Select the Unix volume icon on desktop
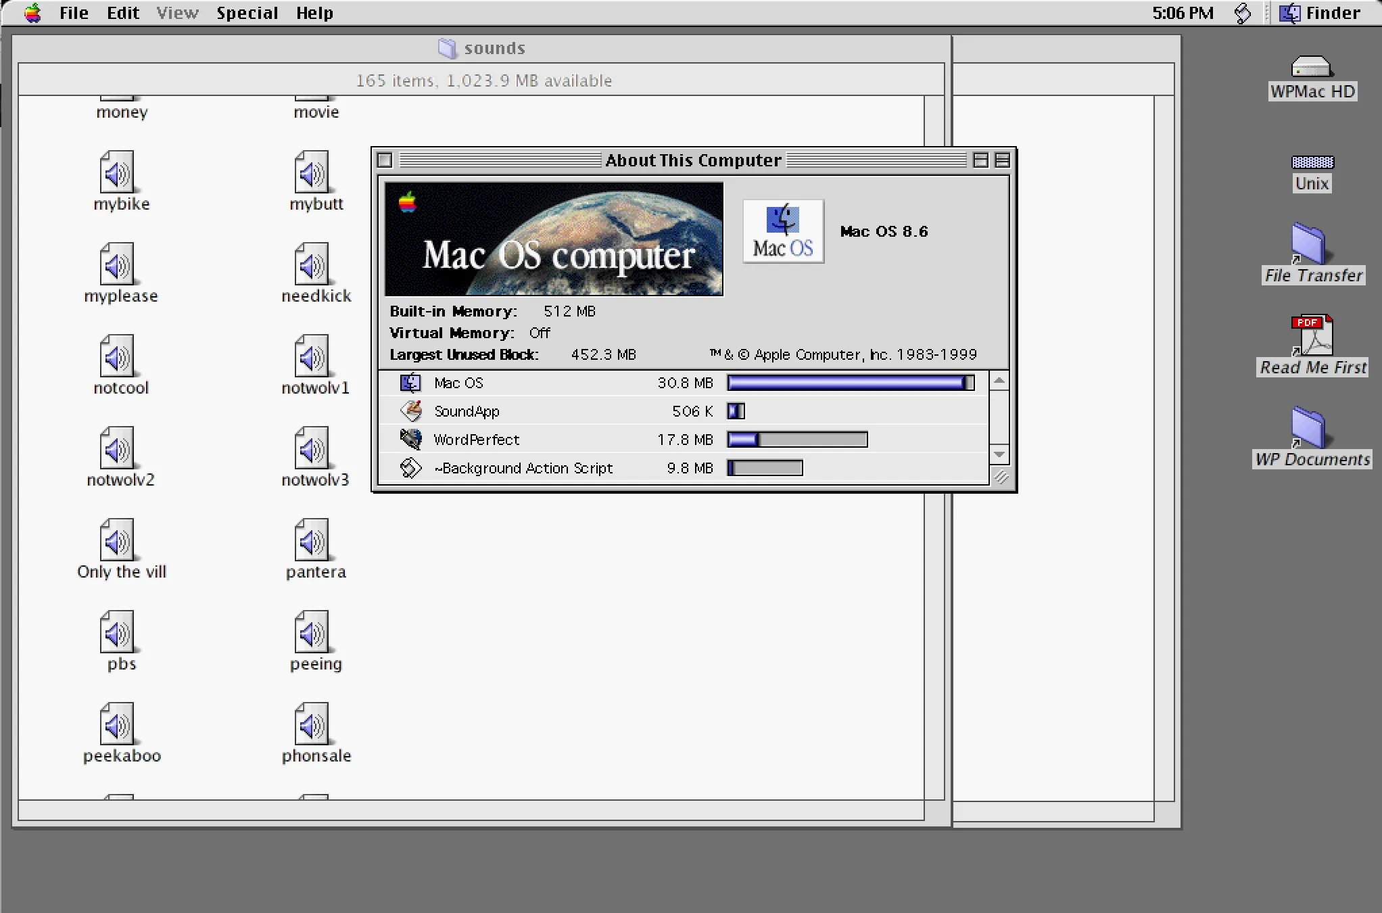Viewport: 1382px width, 913px height. 1312,162
